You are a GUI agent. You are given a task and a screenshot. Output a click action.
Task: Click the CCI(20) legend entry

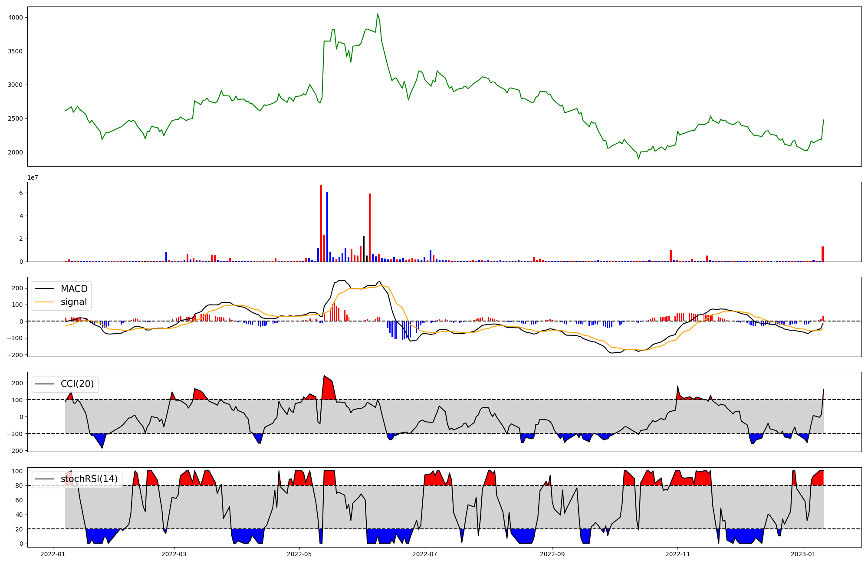point(77,384)
